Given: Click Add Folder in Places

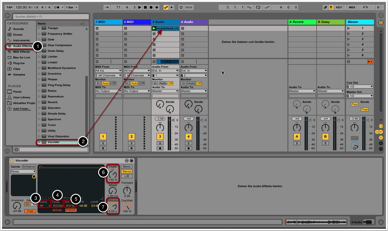Looking at the screenshot, I should pos(22,109).
